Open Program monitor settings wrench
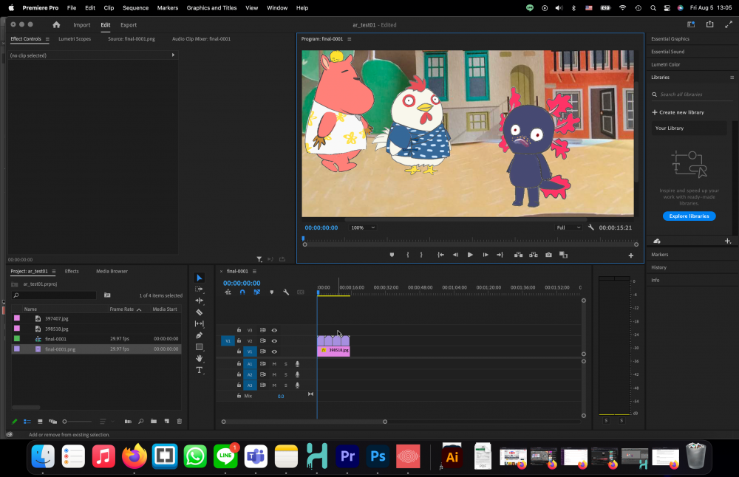Screen dimensions: 739x477 point(591,227)
